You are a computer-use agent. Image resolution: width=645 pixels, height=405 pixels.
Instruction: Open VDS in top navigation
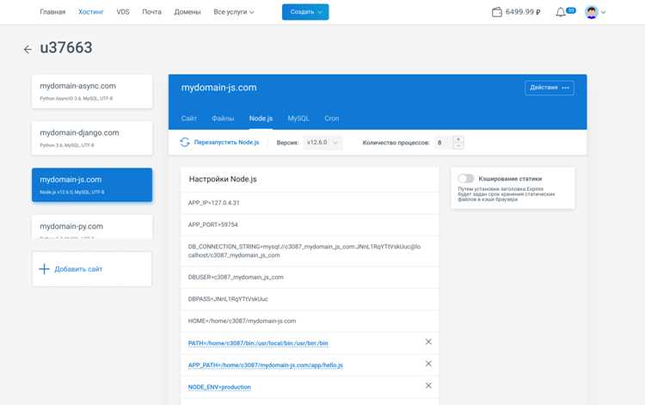click(x=123, y=12)
